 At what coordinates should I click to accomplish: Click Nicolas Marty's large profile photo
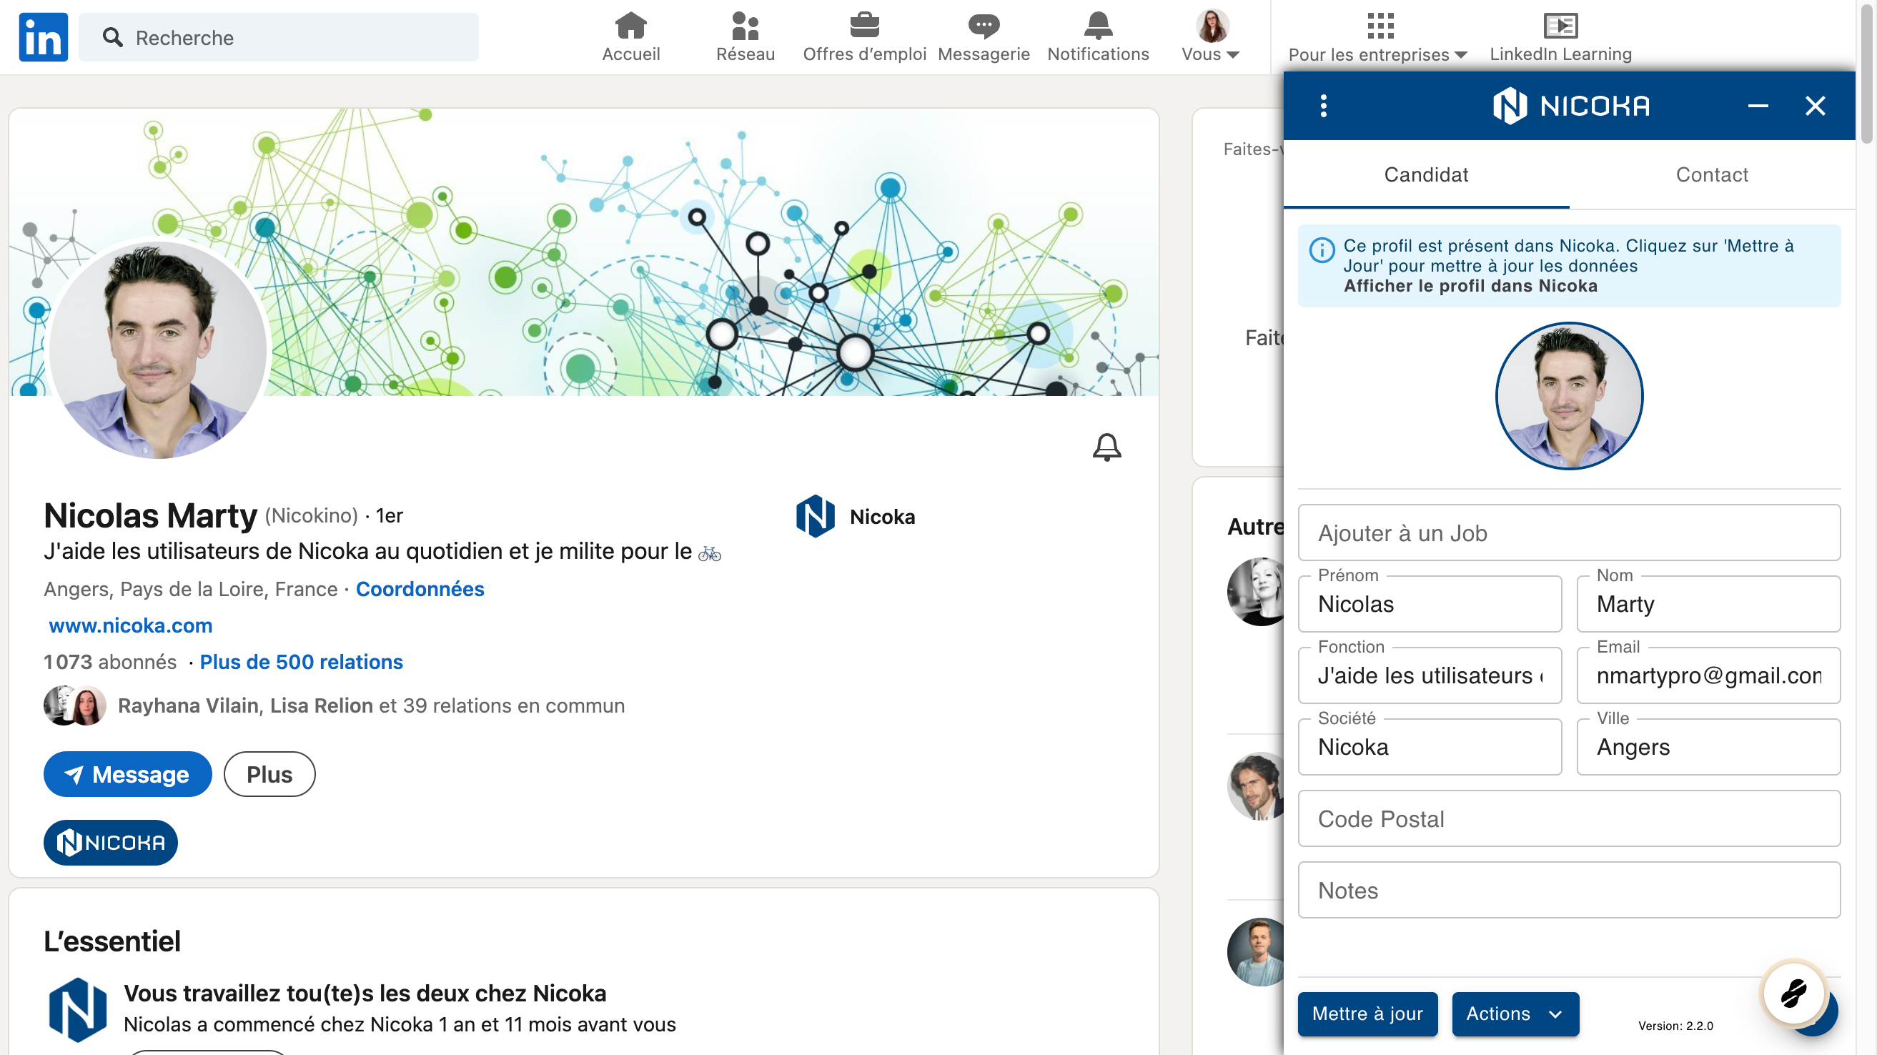[158, 350]
